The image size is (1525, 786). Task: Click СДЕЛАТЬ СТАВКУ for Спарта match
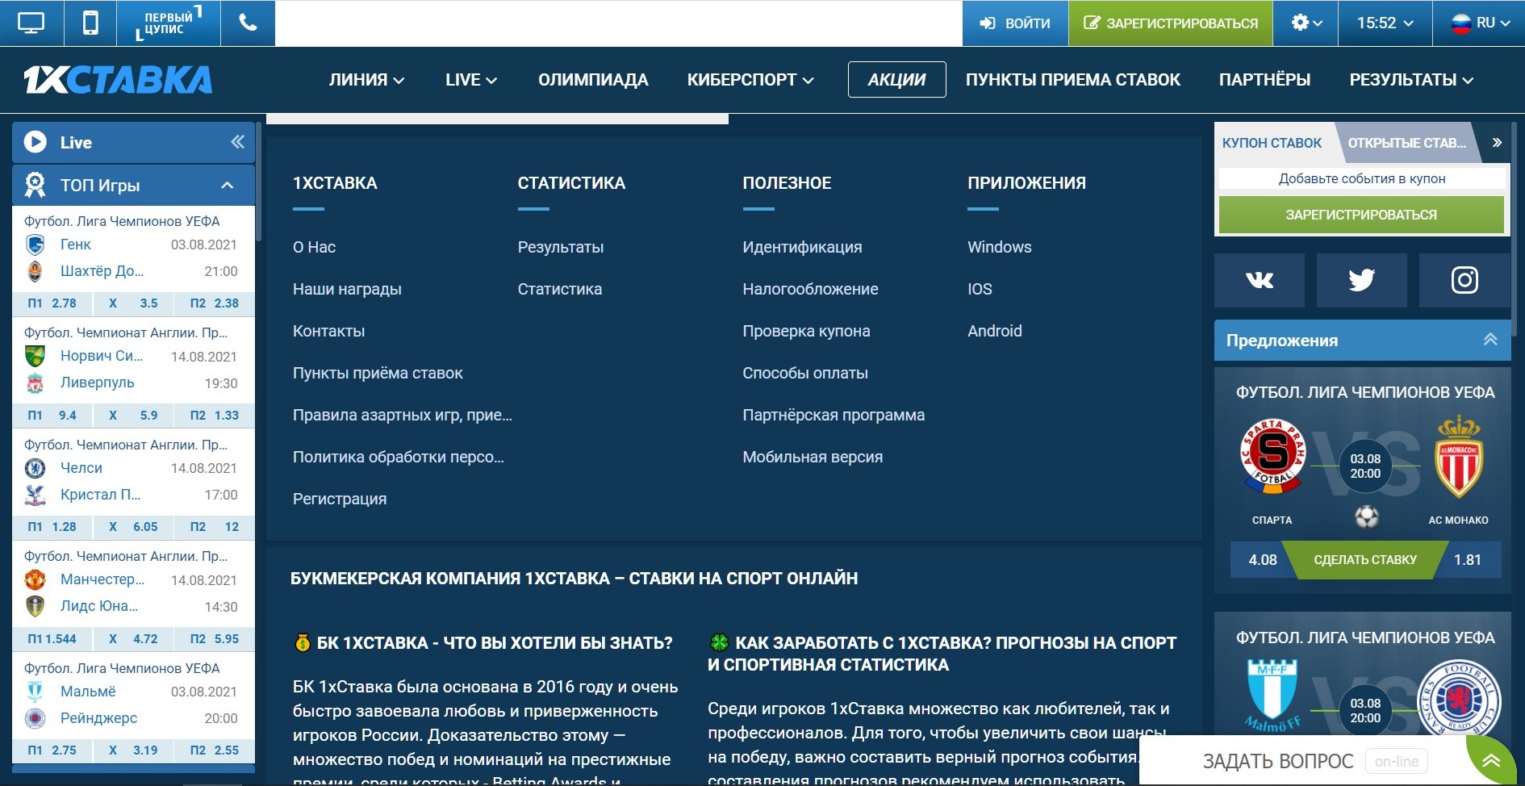1365,560
